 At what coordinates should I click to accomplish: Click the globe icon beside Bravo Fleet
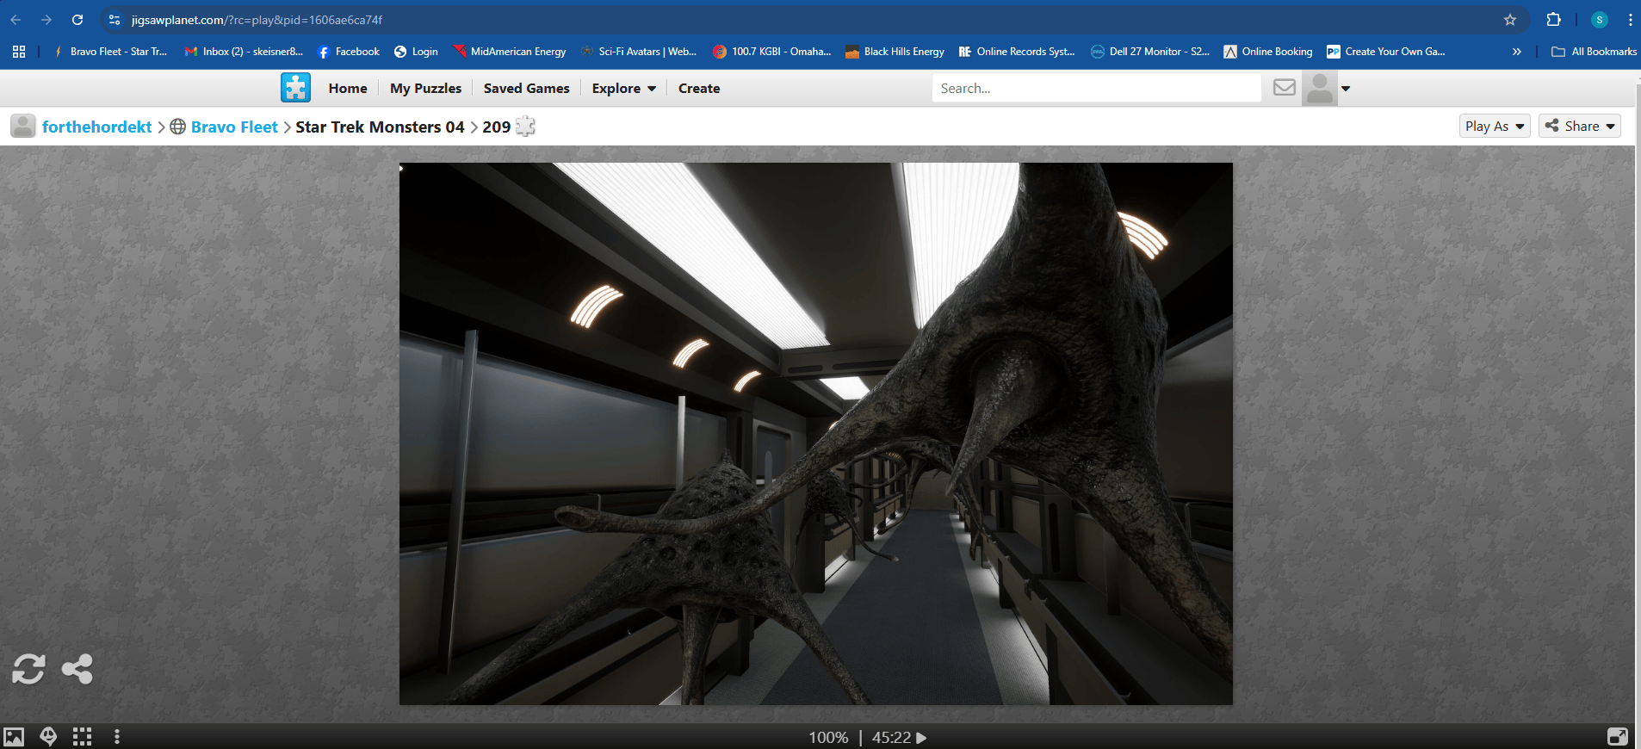click(178, 127)
